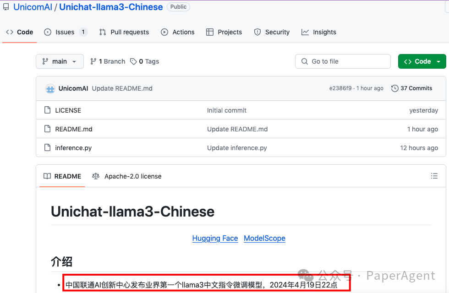Open the latest commit message Update README.md
Viewport: 449px width, 293px height.
122,88
